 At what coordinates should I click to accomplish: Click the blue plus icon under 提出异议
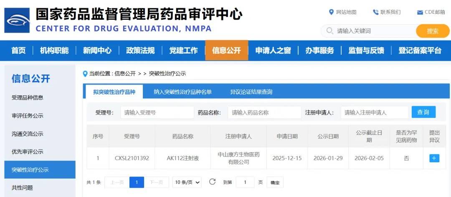(x=434, y=158)
